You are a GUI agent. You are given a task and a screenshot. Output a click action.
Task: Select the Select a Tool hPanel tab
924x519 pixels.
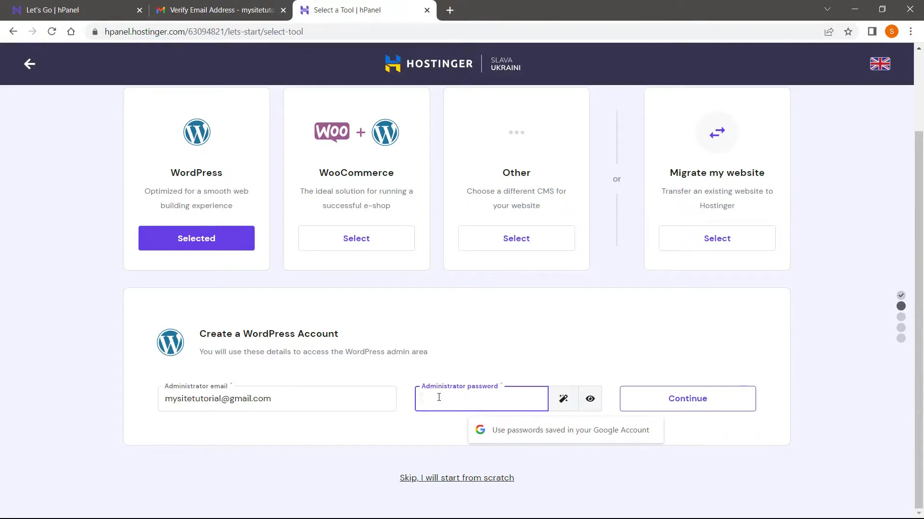click(x=364, y=10)
